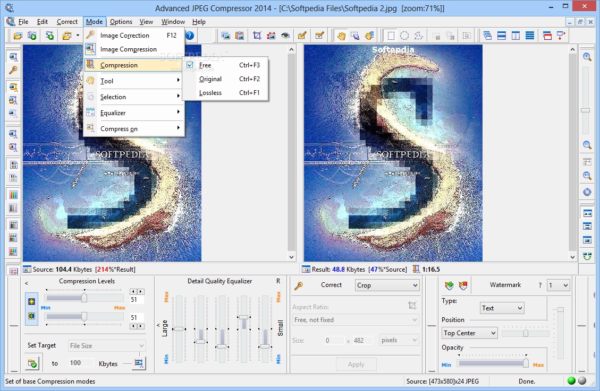Choose Lossless compression mode

coord(226,93)
